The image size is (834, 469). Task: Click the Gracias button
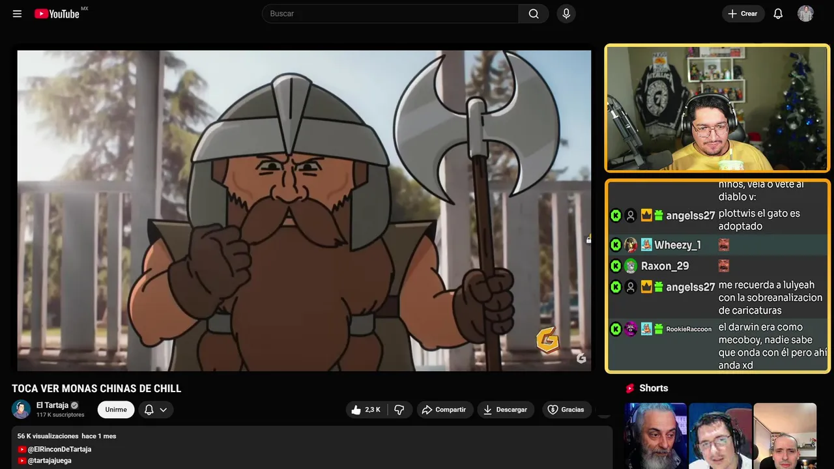click(566, 410)
